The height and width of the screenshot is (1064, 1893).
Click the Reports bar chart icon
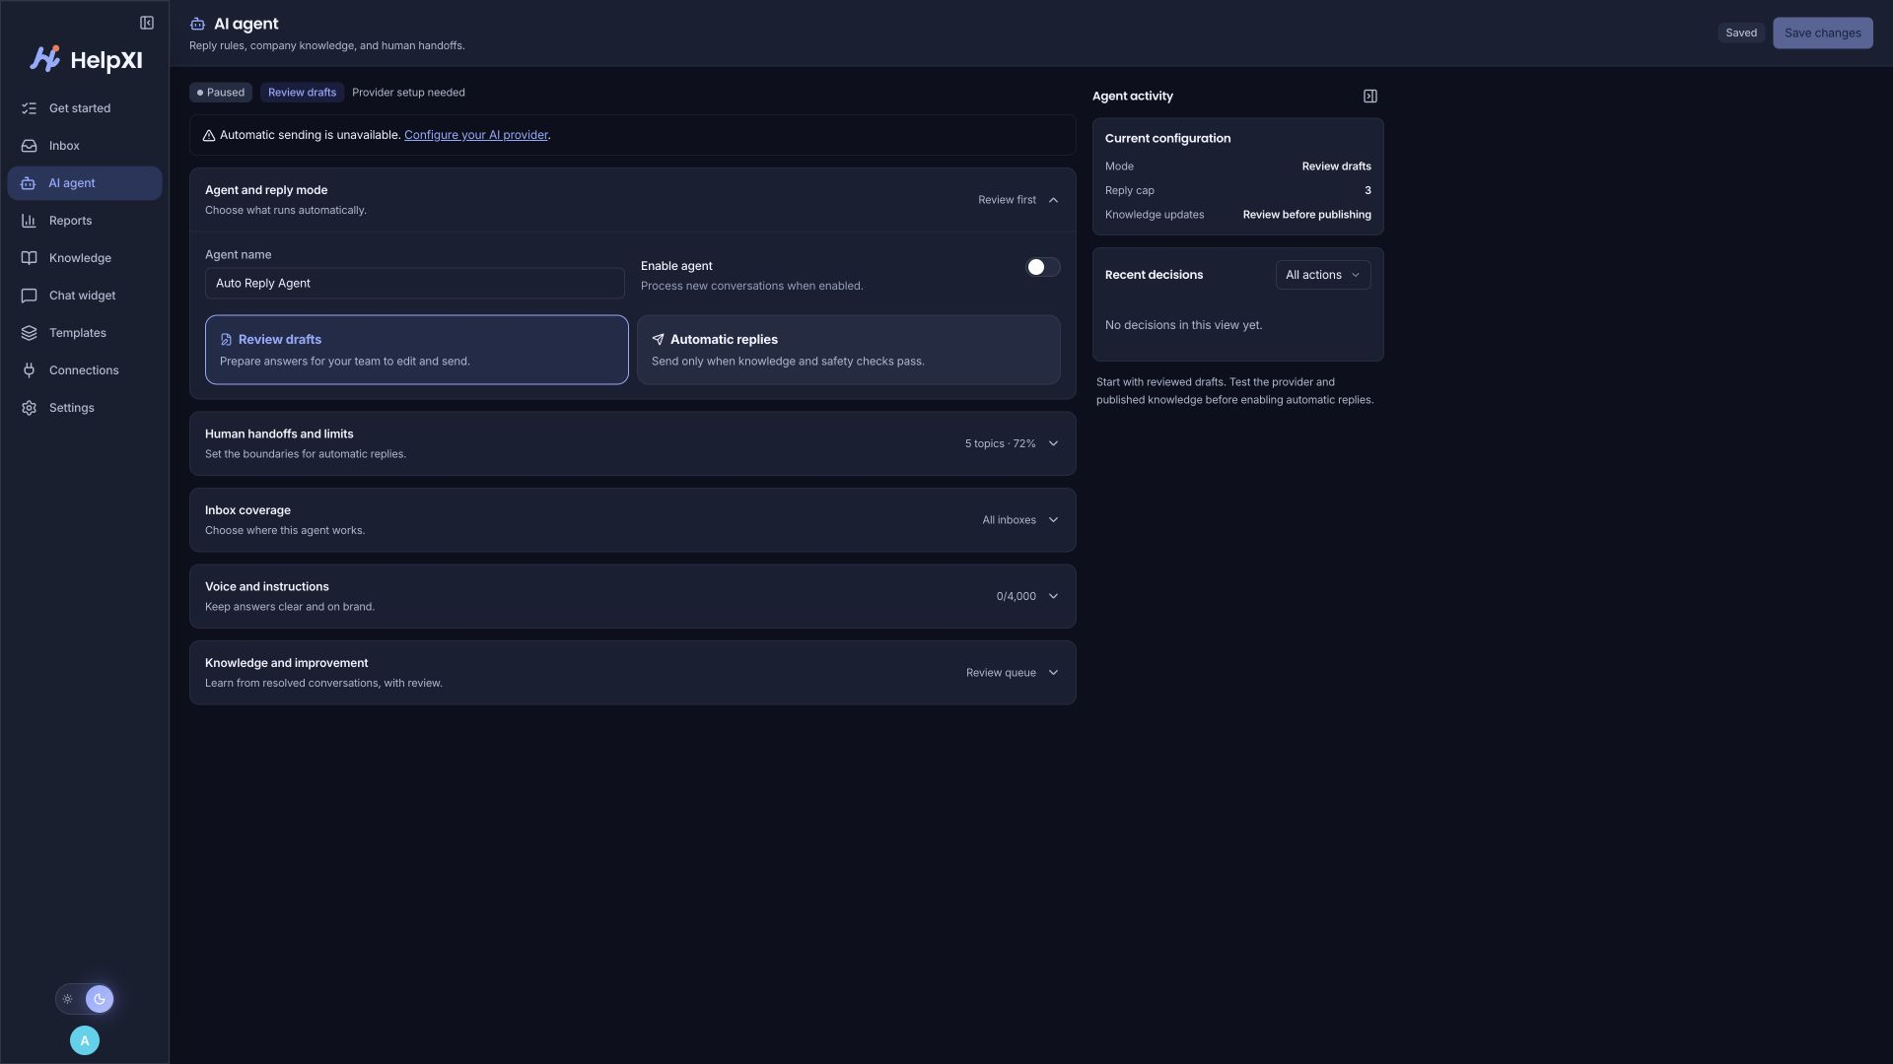pyautogui.click(x=29, y=221)
